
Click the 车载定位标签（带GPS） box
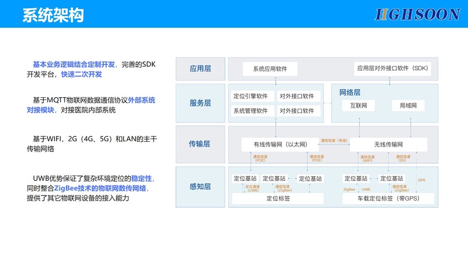388,199
